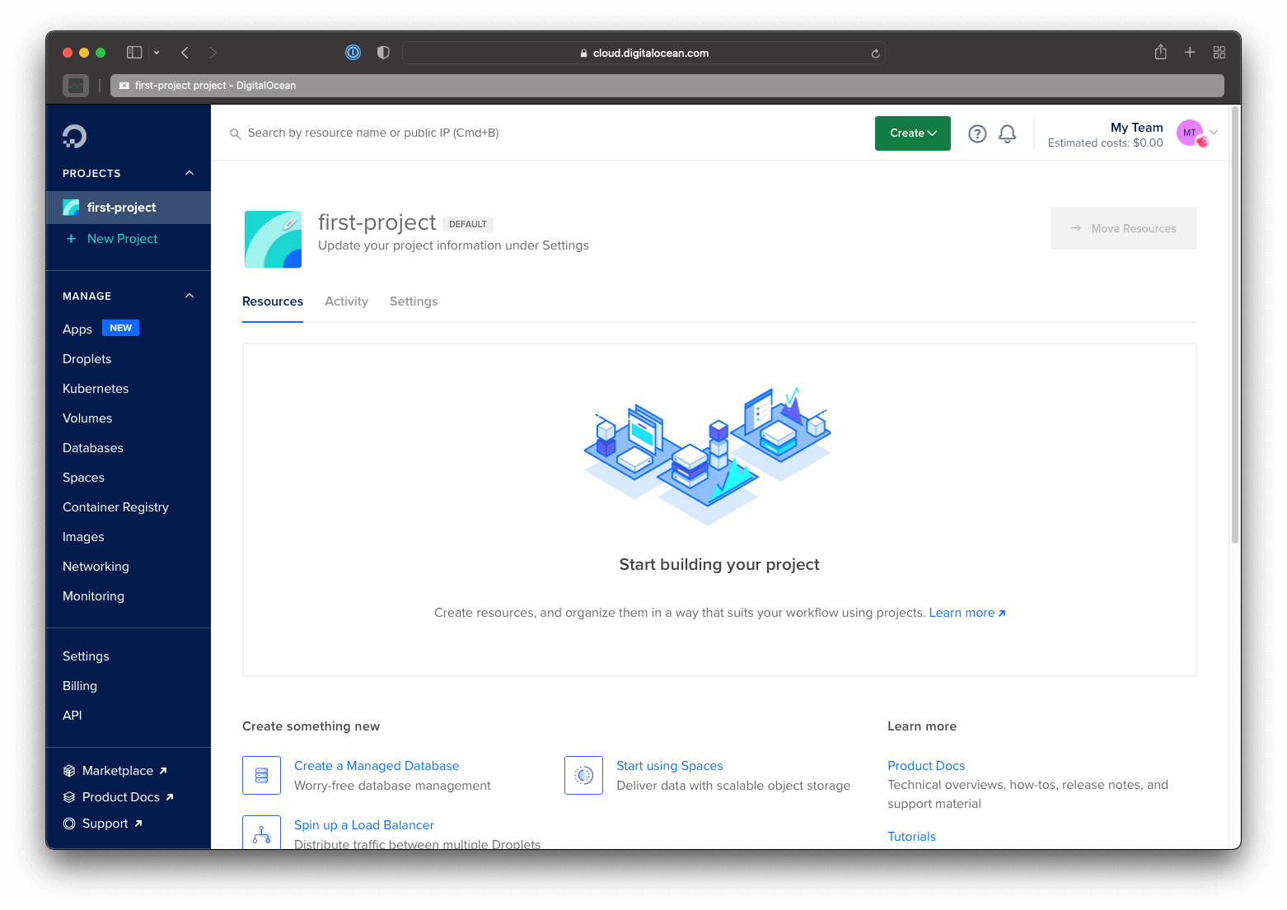Switch to the Activity tab
The height and width of the screenshot is (910, 1287).
346,301
